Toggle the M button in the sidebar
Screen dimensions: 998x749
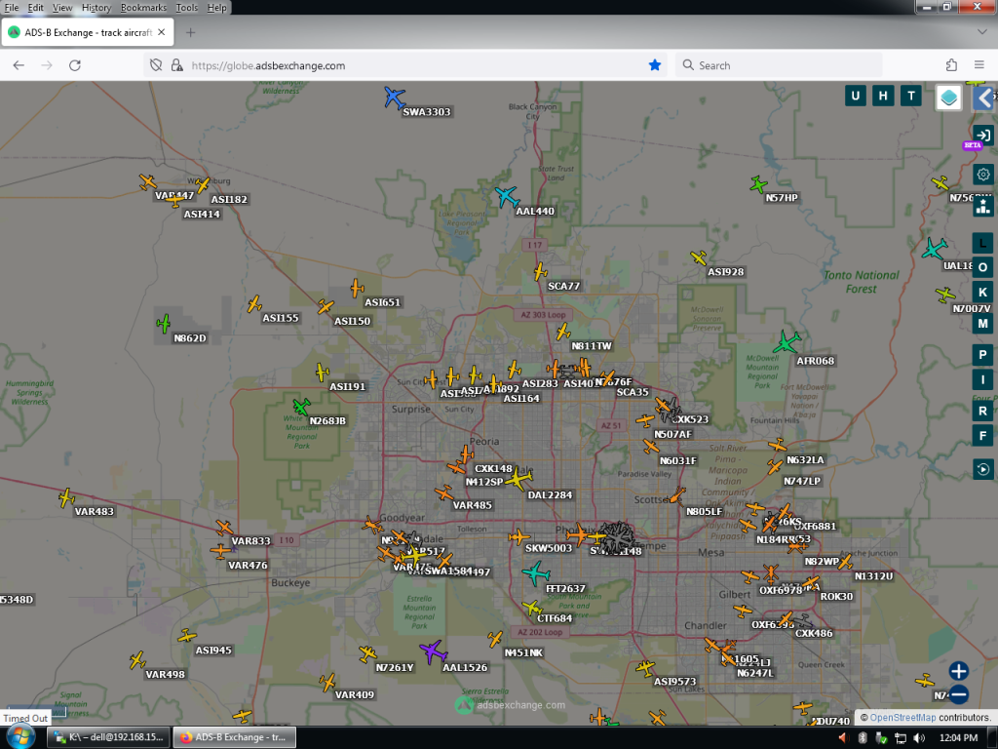[982, 324]
